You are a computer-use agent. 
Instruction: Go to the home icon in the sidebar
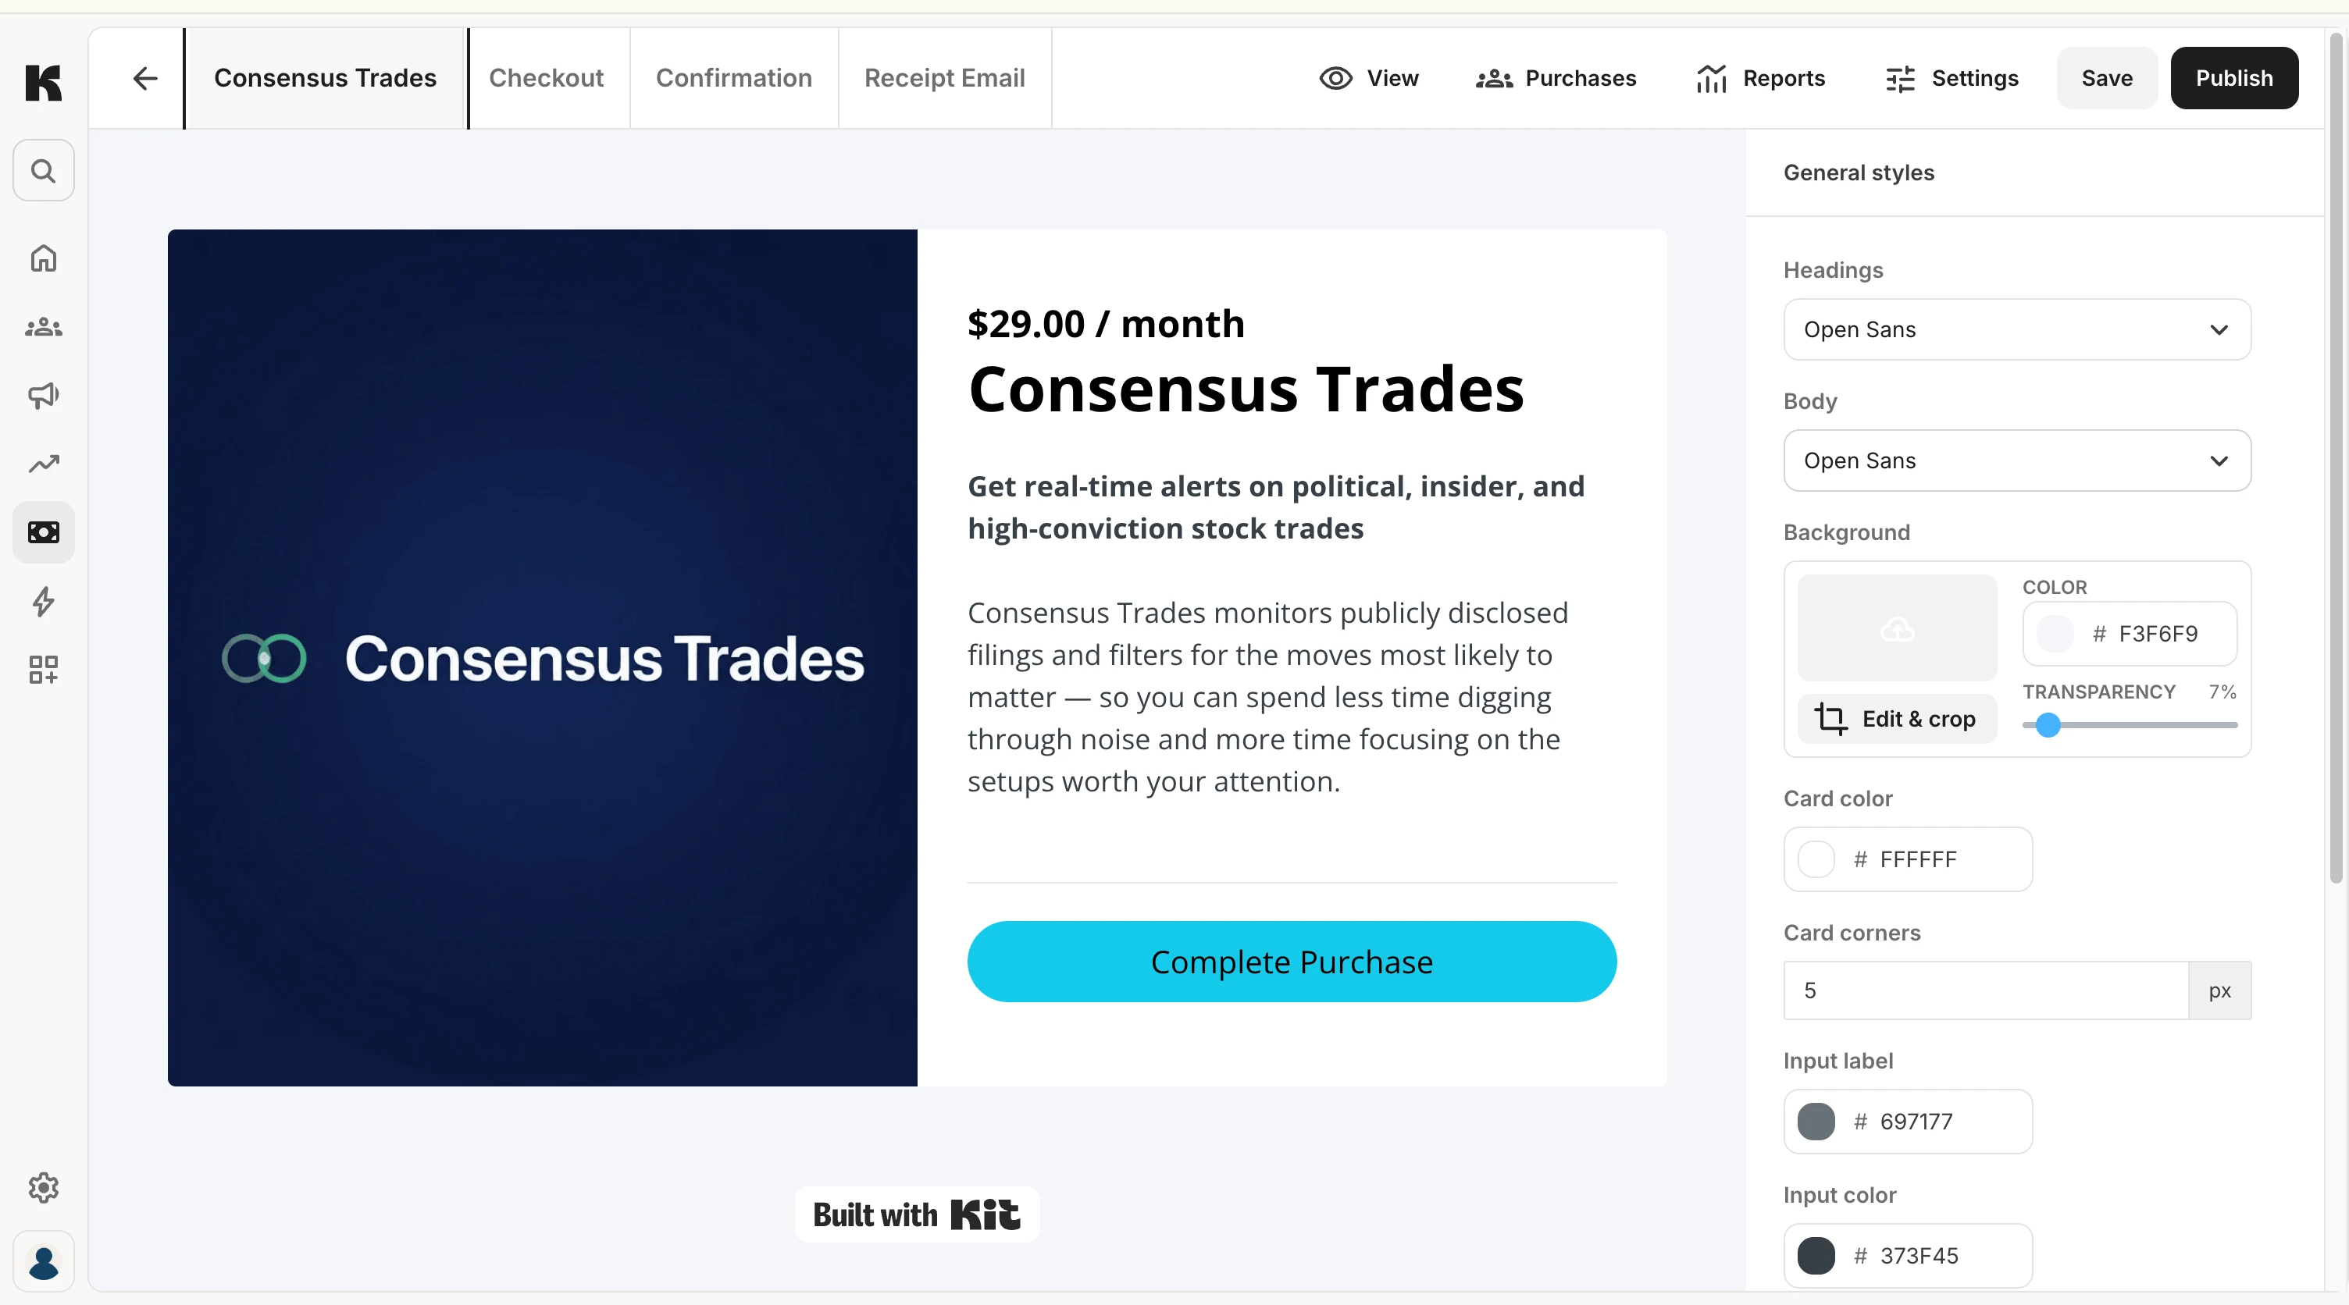tap(43, 259)
